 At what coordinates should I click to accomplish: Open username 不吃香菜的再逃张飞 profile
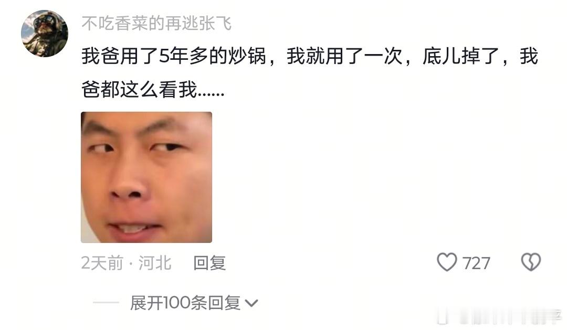[x=156, y=24]
